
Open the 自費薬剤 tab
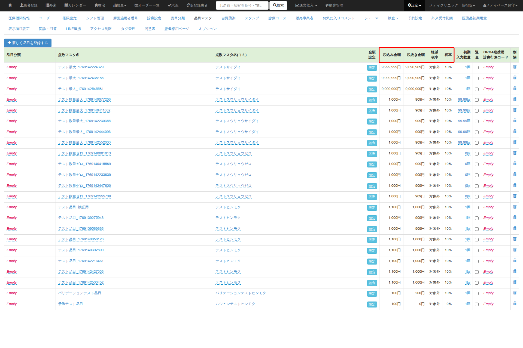click(228, 18)
